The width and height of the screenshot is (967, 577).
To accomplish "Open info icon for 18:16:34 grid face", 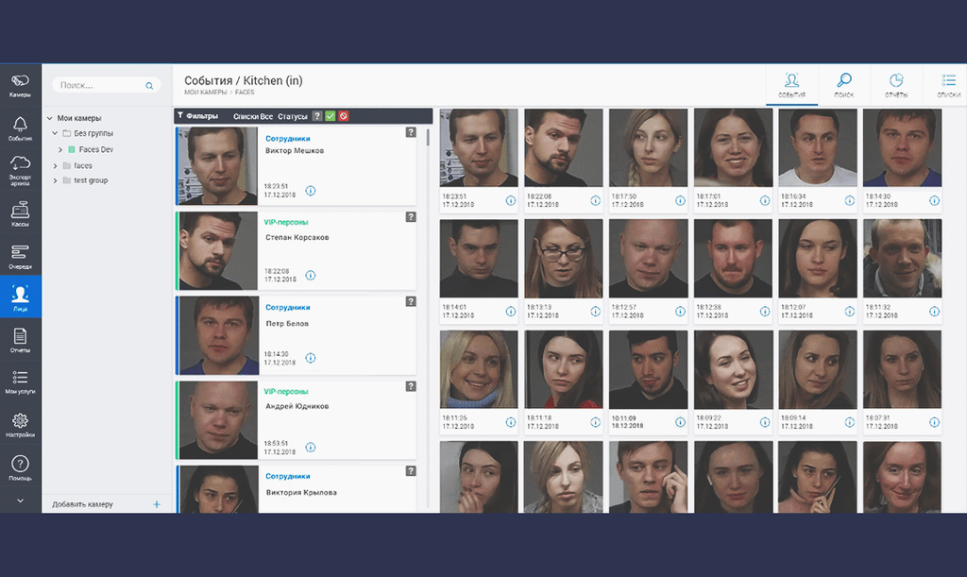I will pyautogui.click(x=850, y=200).
